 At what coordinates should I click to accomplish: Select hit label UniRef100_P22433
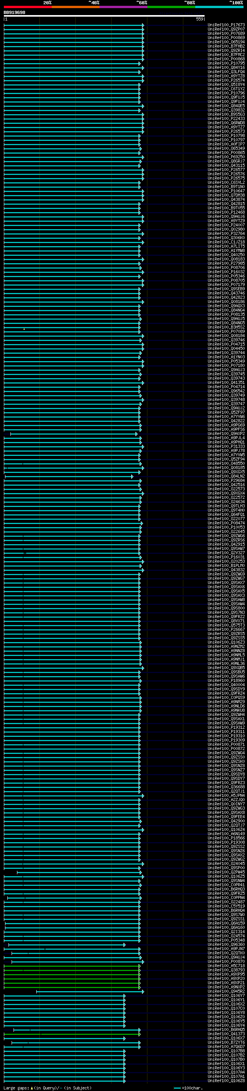(226, 118)
